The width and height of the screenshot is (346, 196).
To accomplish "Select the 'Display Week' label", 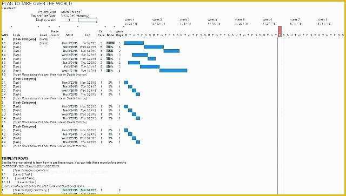I will coord(46,20).
